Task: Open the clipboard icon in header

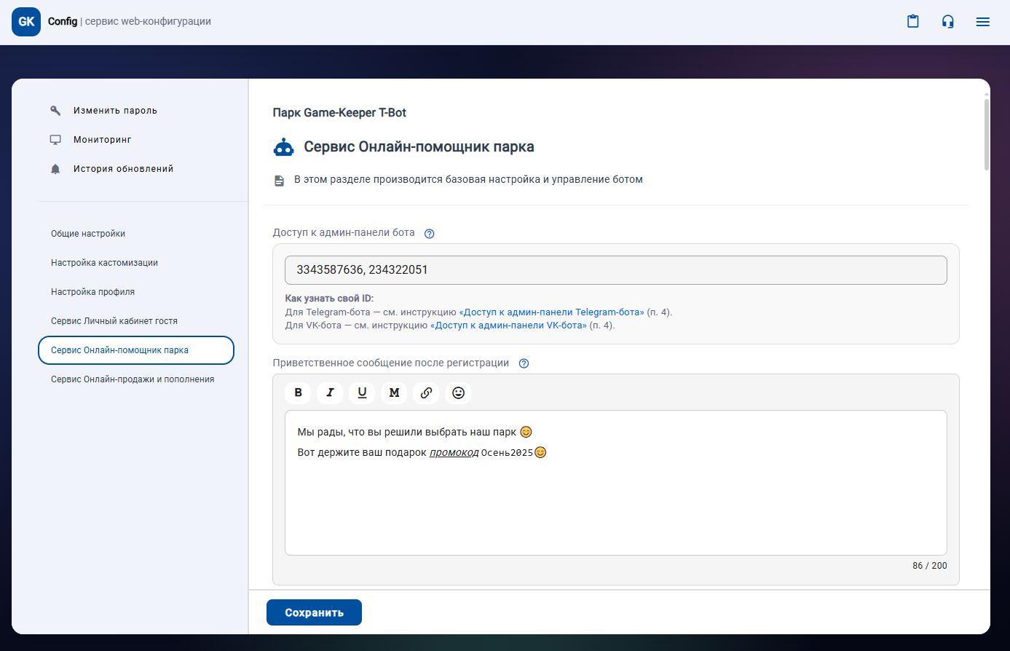Action: coord(912,22)
